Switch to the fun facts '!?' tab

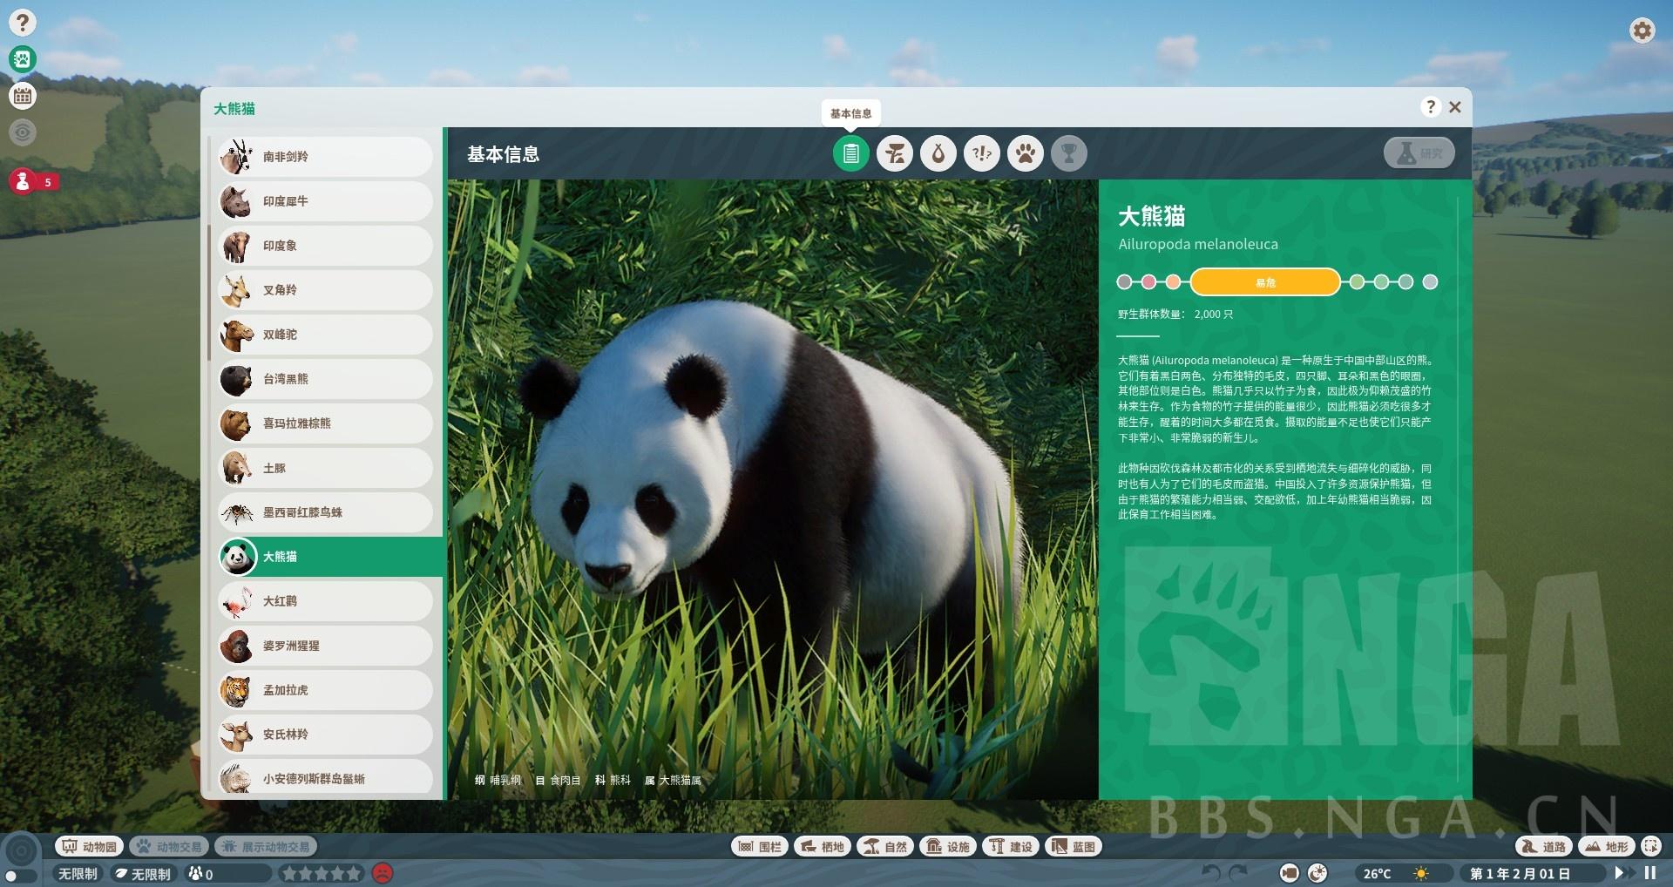point(982,154)
